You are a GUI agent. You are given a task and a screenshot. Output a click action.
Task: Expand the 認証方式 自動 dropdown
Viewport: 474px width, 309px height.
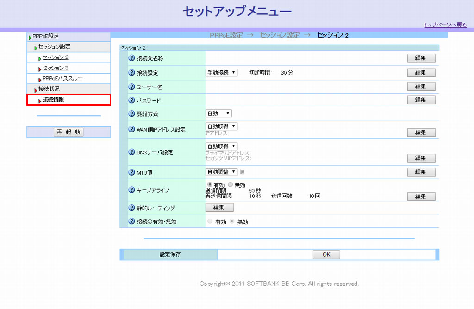coord(218,114)
